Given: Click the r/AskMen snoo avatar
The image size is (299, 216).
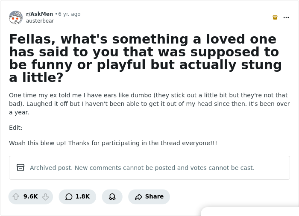Looking at the screenshot, I should click(x=16, y=18).
